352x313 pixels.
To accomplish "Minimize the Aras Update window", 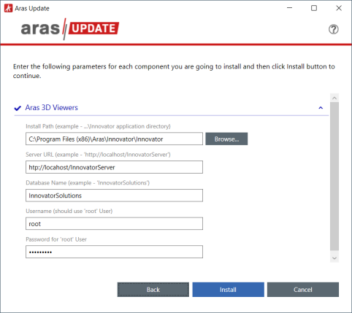I will 289,8.
